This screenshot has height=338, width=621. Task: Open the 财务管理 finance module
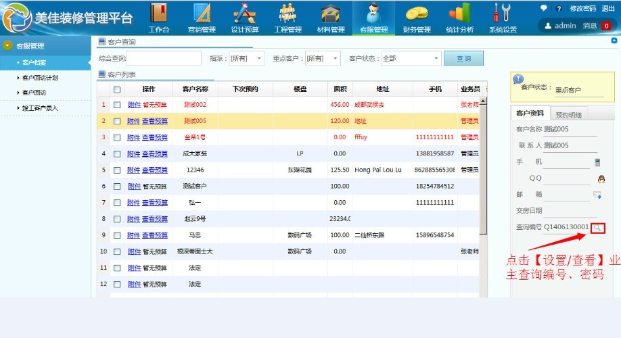(x=417, y=18)
